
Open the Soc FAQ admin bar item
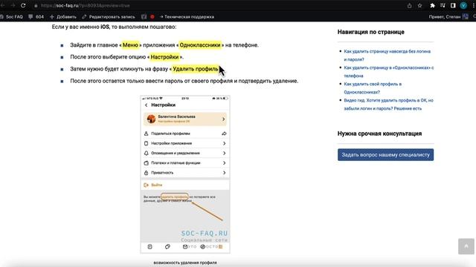(x=12, y=17)
